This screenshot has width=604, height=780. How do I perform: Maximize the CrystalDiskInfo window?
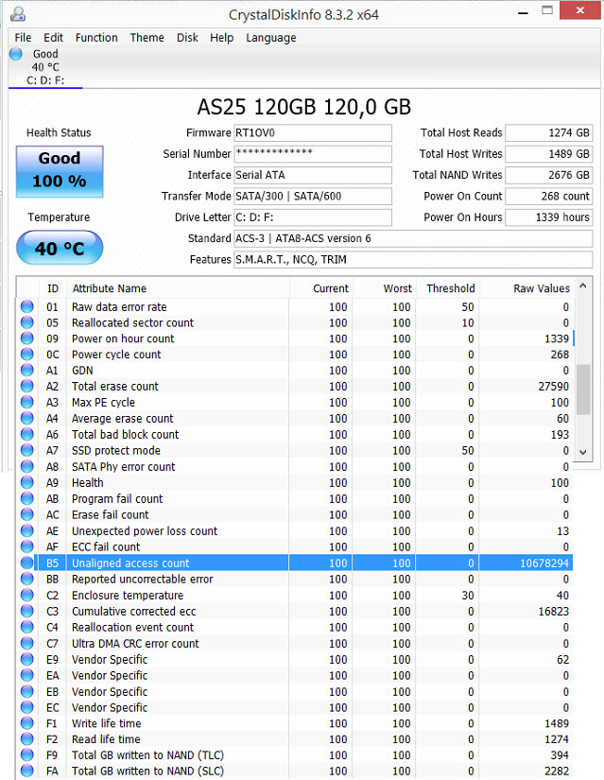[x=547, y=10]
